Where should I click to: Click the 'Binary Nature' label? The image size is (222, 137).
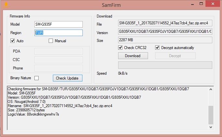point(21,78)
